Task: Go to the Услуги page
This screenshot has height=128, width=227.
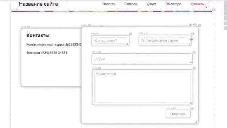Action: (x=151, y=4)
